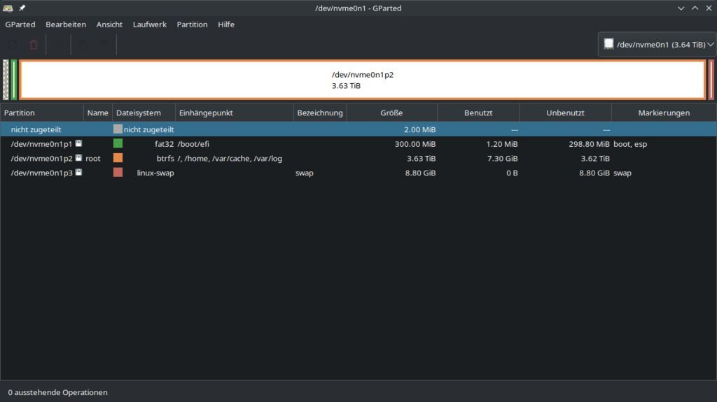717x402 pixels.
Task: Click the Markierungen column header
Action: (x=663, y=113)
